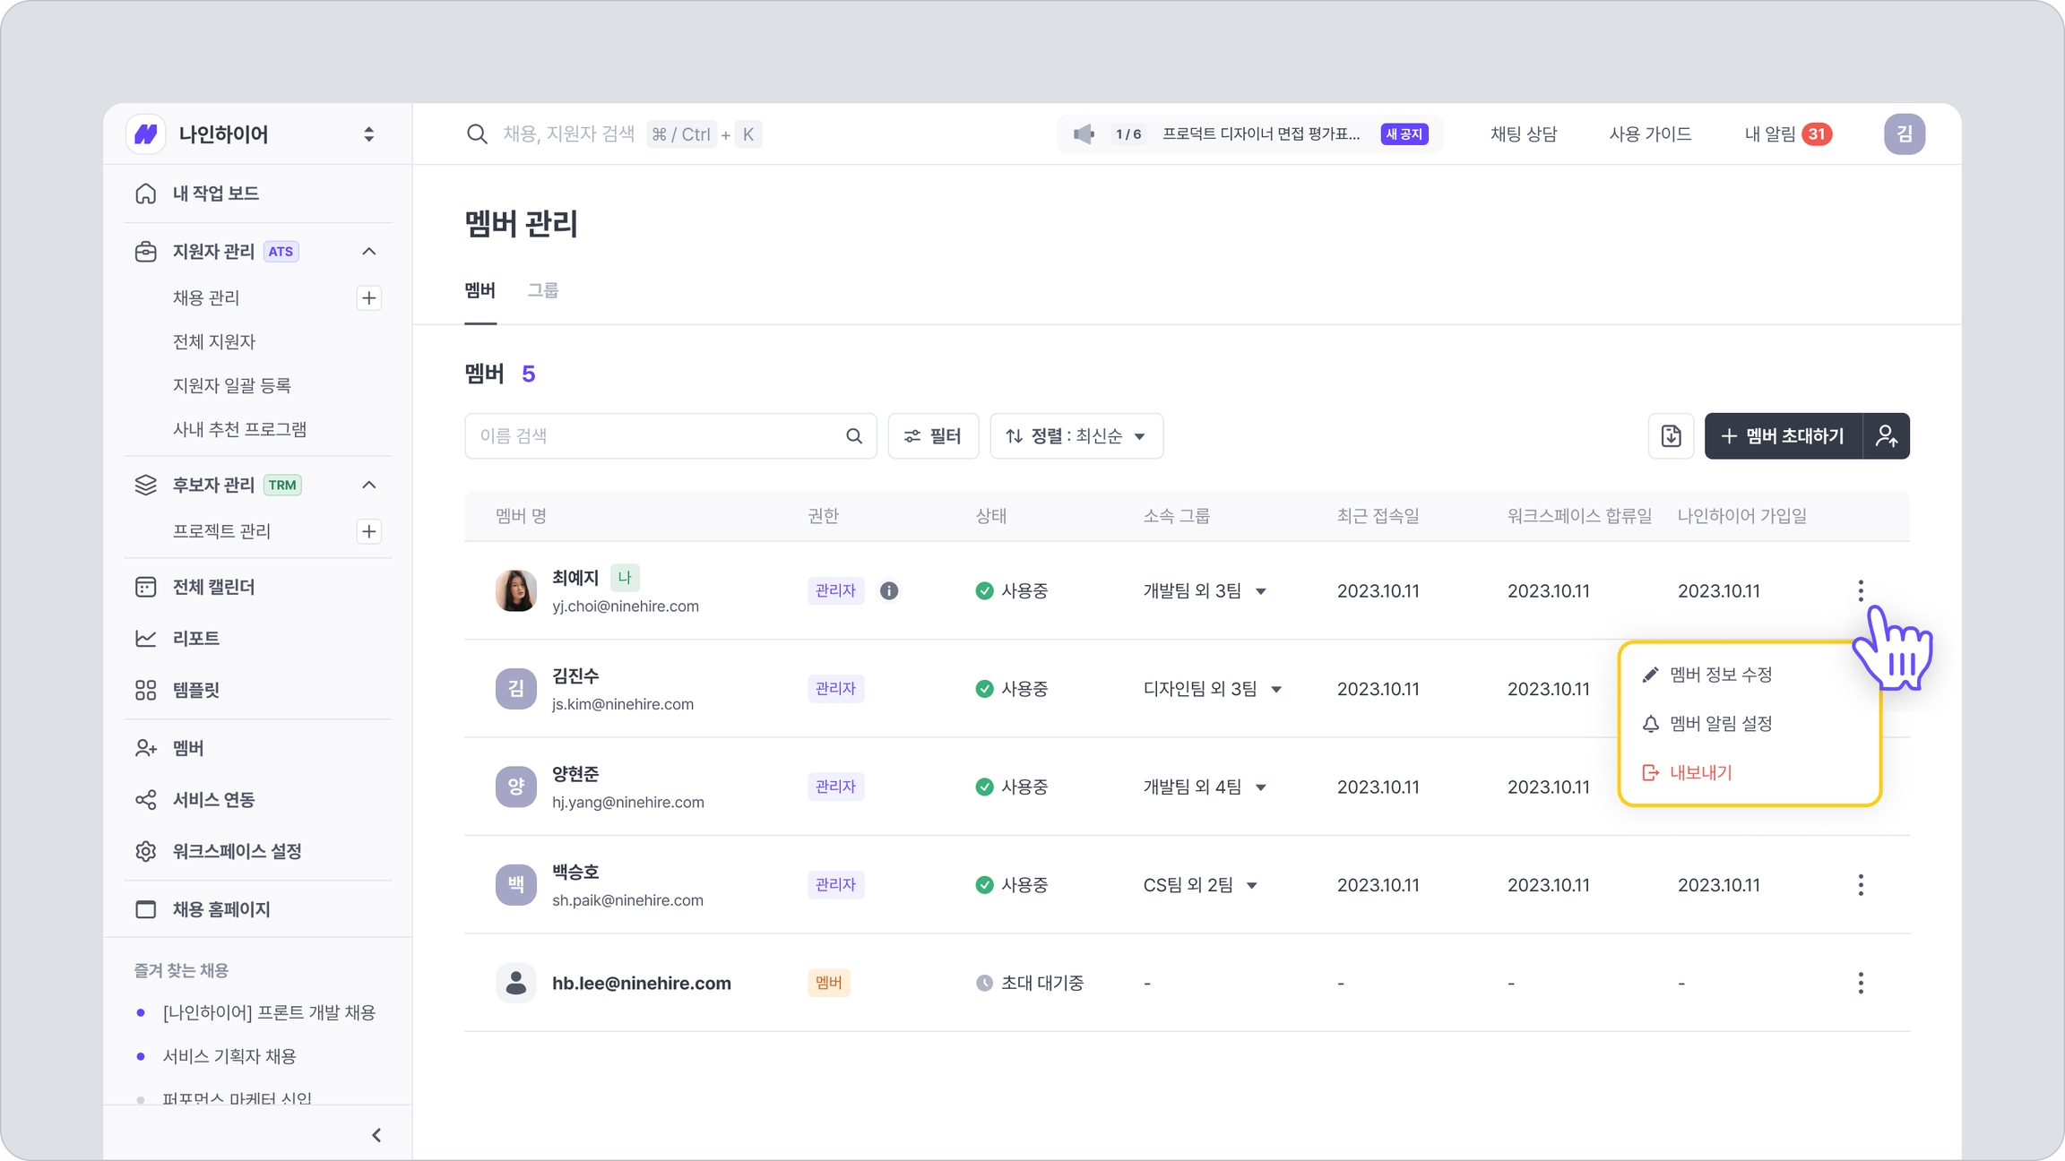
Task: Add new item next to 프로젝트 관리
Action: [x=368, y=531]
